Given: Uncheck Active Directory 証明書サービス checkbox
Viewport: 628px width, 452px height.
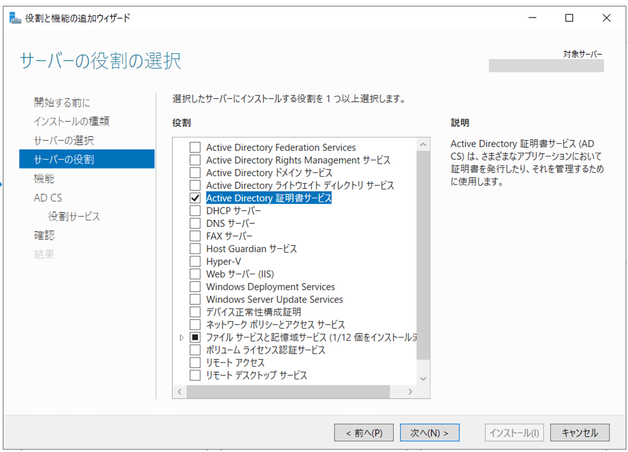Looking at the screenshot, I should [195, 198].
